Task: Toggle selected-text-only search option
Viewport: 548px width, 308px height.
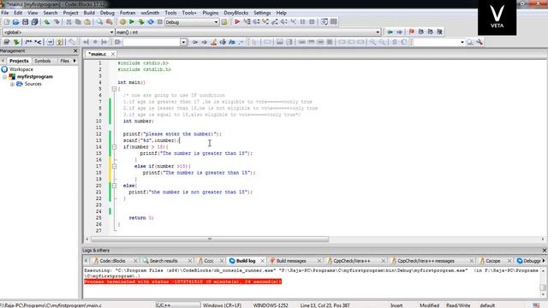Action: pyautogui.click(x=223, y=42)
